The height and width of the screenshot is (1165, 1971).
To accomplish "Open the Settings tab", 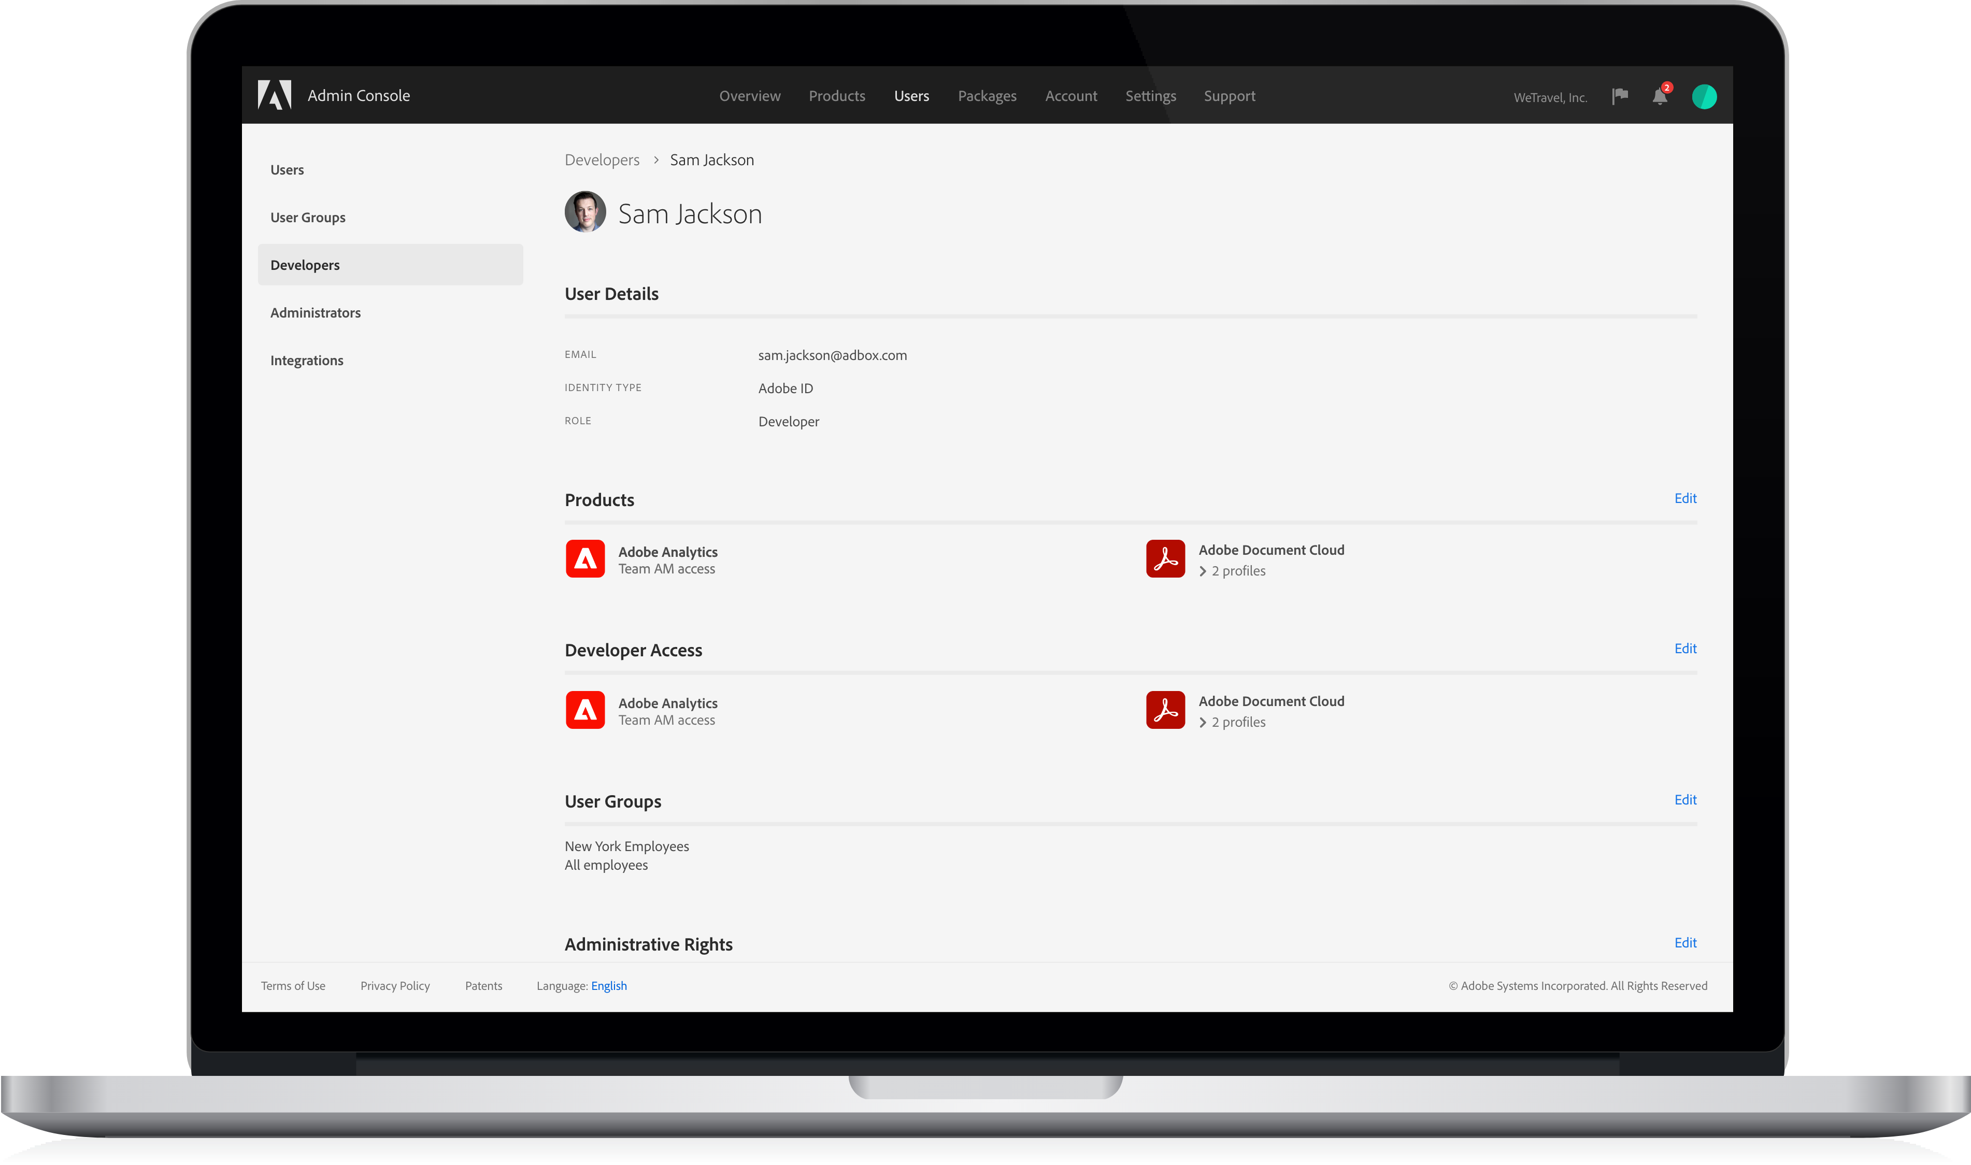I will 1150,96.
